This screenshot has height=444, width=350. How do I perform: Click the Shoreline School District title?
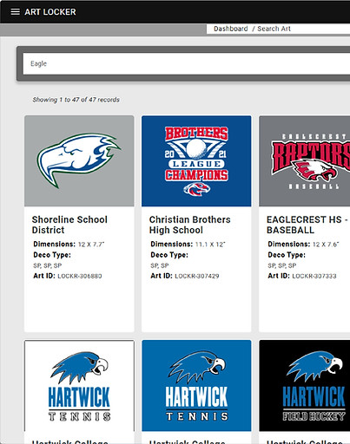tap(69, 225)
